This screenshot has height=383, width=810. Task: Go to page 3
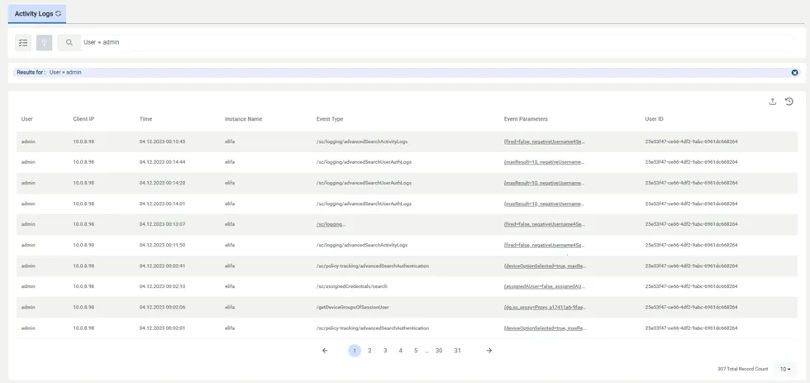point(385,351)
